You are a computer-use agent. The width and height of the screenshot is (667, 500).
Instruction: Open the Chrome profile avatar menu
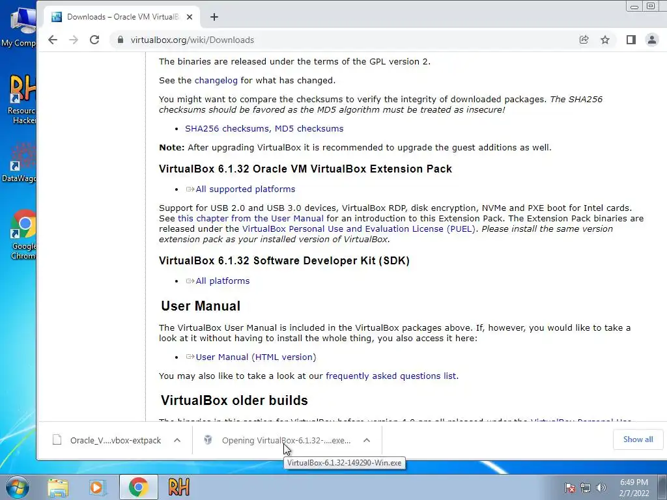point(651,40)
